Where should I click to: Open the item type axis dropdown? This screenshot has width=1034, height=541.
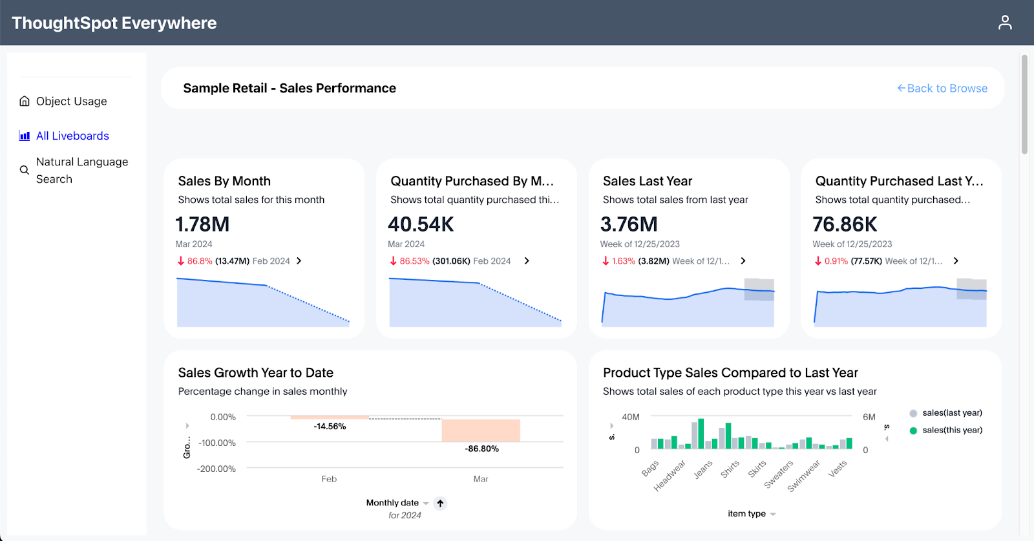pyautogui.click(x=773, y=514)
